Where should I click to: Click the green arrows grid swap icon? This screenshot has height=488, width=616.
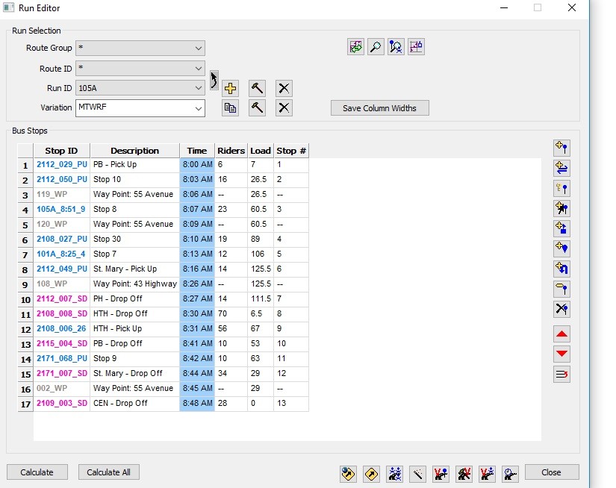click(x=356, y=47)
